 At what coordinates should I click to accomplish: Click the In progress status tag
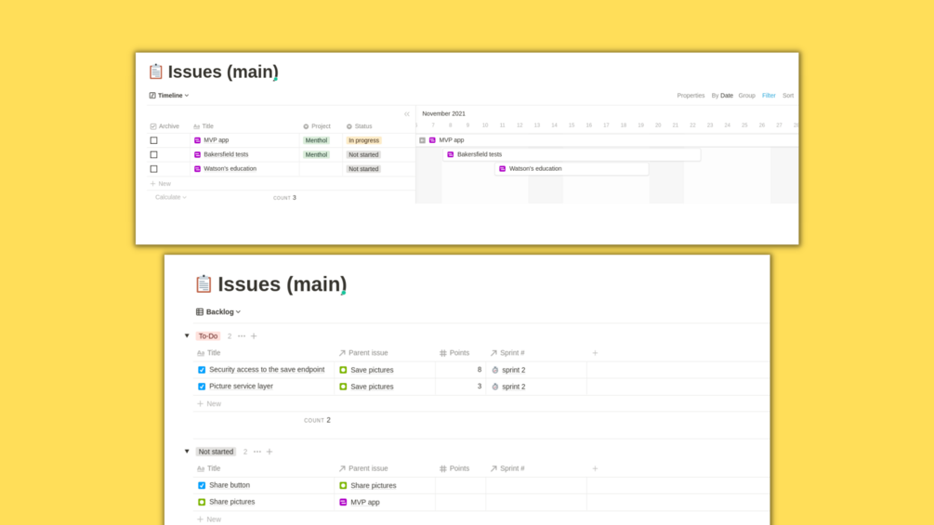[x=363, y=140]
